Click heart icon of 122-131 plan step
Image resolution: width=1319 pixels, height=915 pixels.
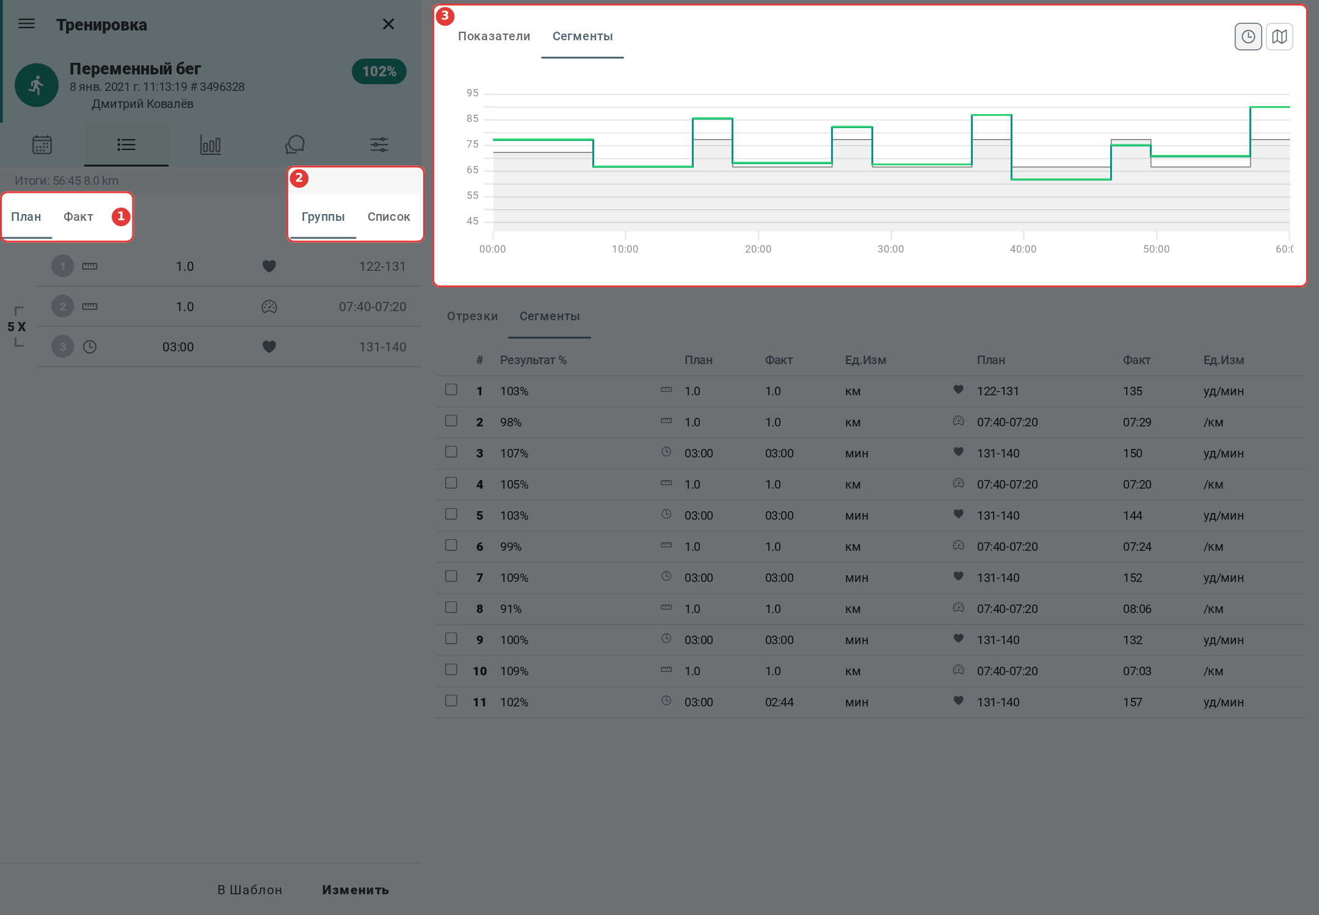coord(269,266)
